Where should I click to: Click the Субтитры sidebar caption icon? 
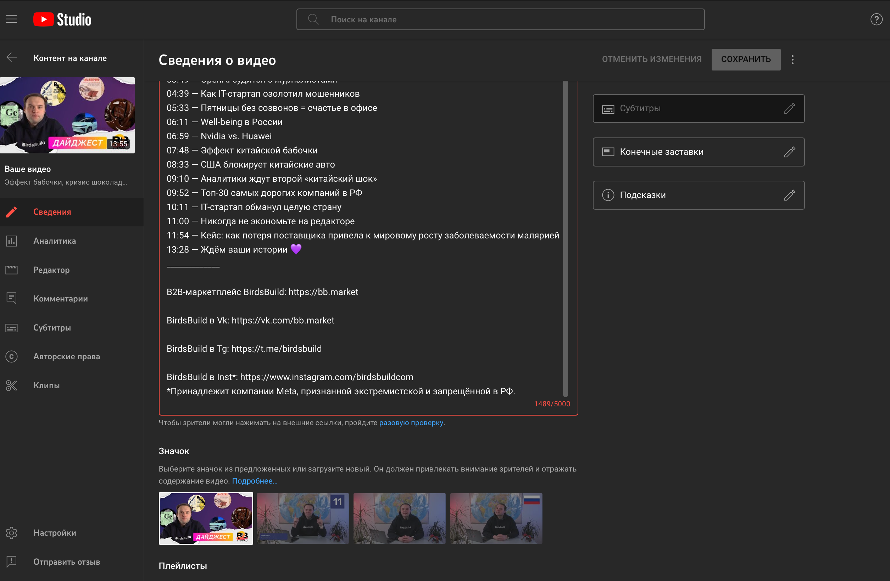[12, 328]
